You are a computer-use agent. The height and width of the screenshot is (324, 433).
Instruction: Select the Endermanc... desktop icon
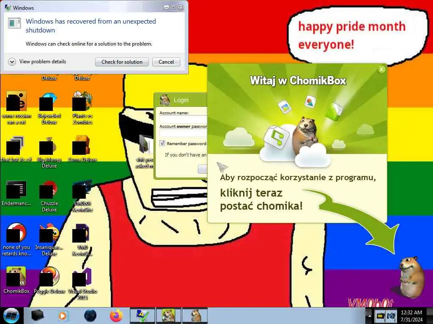[x=16, y=193]
